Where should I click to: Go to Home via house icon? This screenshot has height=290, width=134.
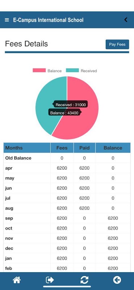[17, 280]
